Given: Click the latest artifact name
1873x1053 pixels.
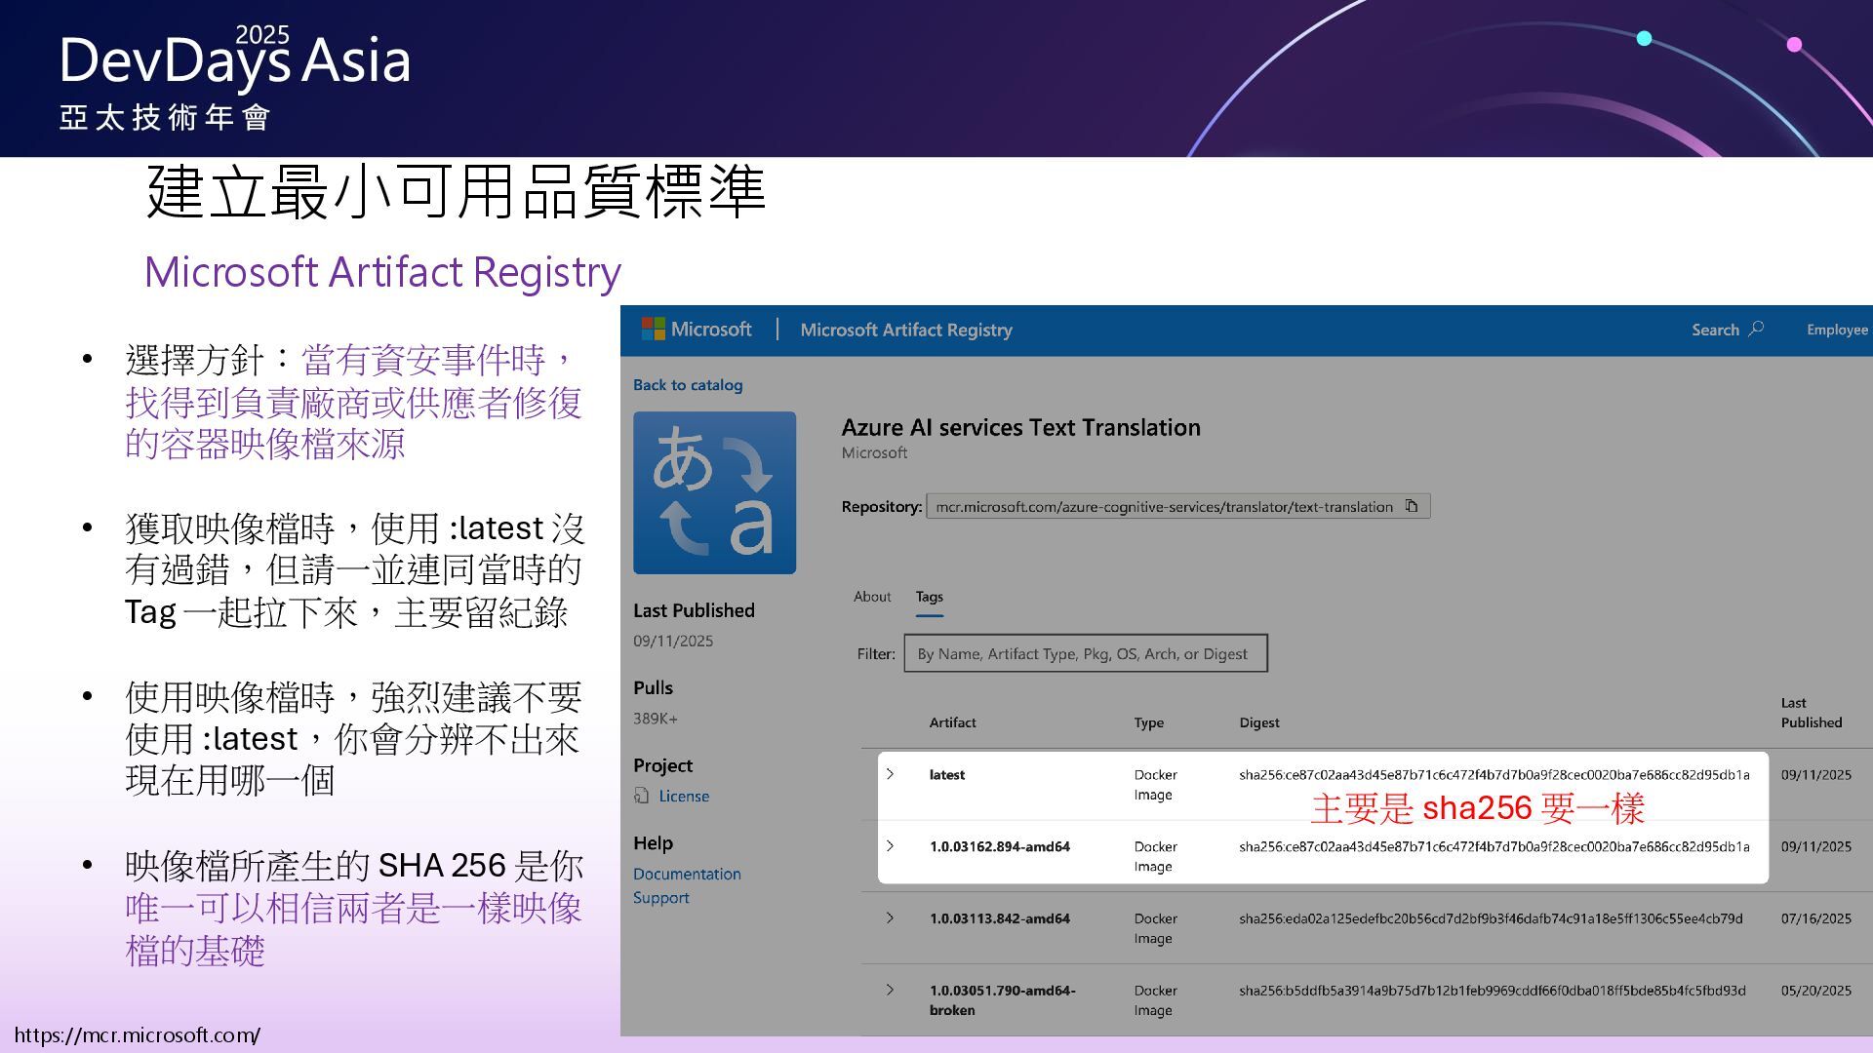Looking at the screenshot, I should 947,774.
